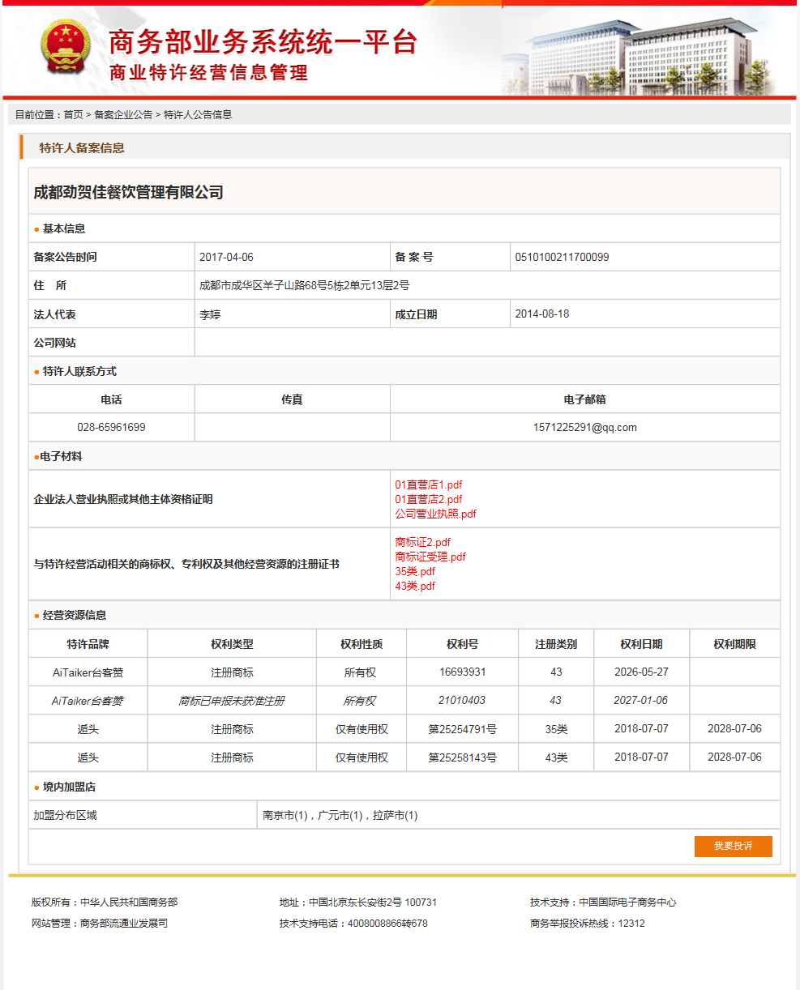Click franchise regions 南京市(1)，广元市(1)，拉萨市(1)
This screenshot has width=800, height=990.
point(340,815)
